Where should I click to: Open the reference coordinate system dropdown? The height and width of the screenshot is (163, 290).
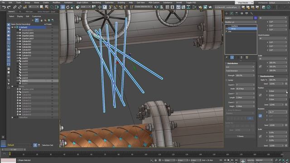pos(86,7)
